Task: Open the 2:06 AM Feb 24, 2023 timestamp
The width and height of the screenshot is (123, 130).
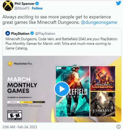Action: click(20, 127)
